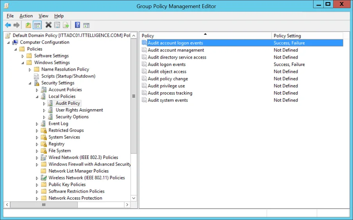Click the Computer Configuration computer icon
Viewport: 353px width, 220px height.
15,42
